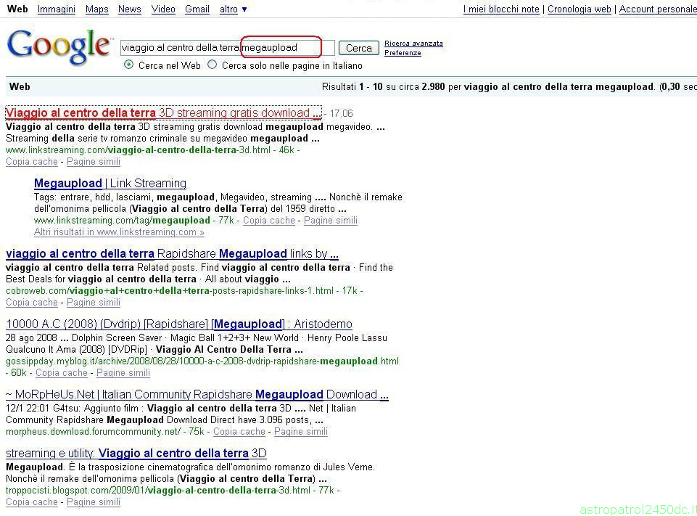The image size is (697, 516).
Task: Click the 'Risultati 1 - 10 su circa 2.980' text
Action: point(383,87)
